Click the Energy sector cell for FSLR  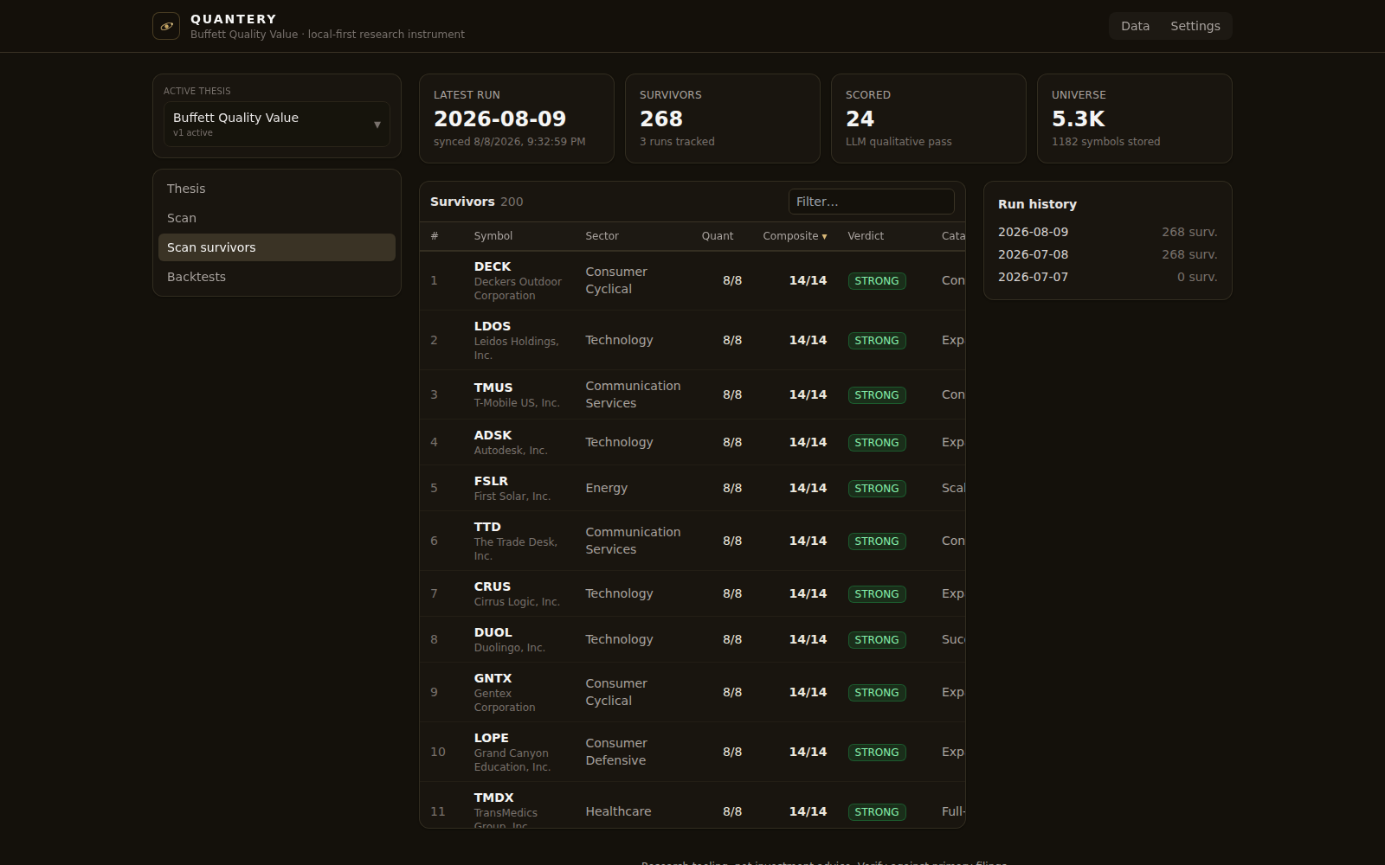pyautogui.click(x=606, y=488)
